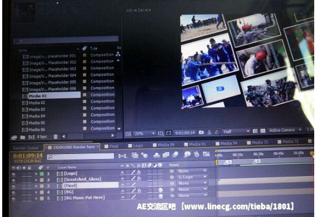Expand the Scratched_Glass layer properties
The image size is (317, 217).
click(36, 180)
